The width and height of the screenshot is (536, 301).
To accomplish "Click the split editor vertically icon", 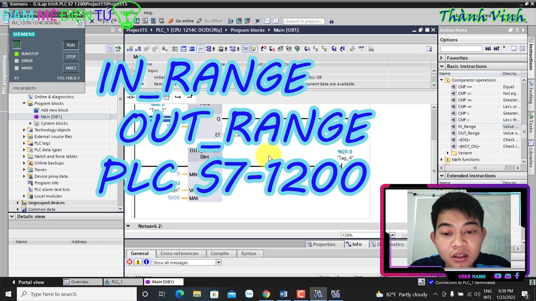I will [x=276, y=21].
